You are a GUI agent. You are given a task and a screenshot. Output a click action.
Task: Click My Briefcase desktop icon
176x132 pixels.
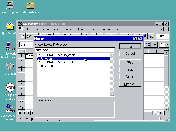click(31, 8)
